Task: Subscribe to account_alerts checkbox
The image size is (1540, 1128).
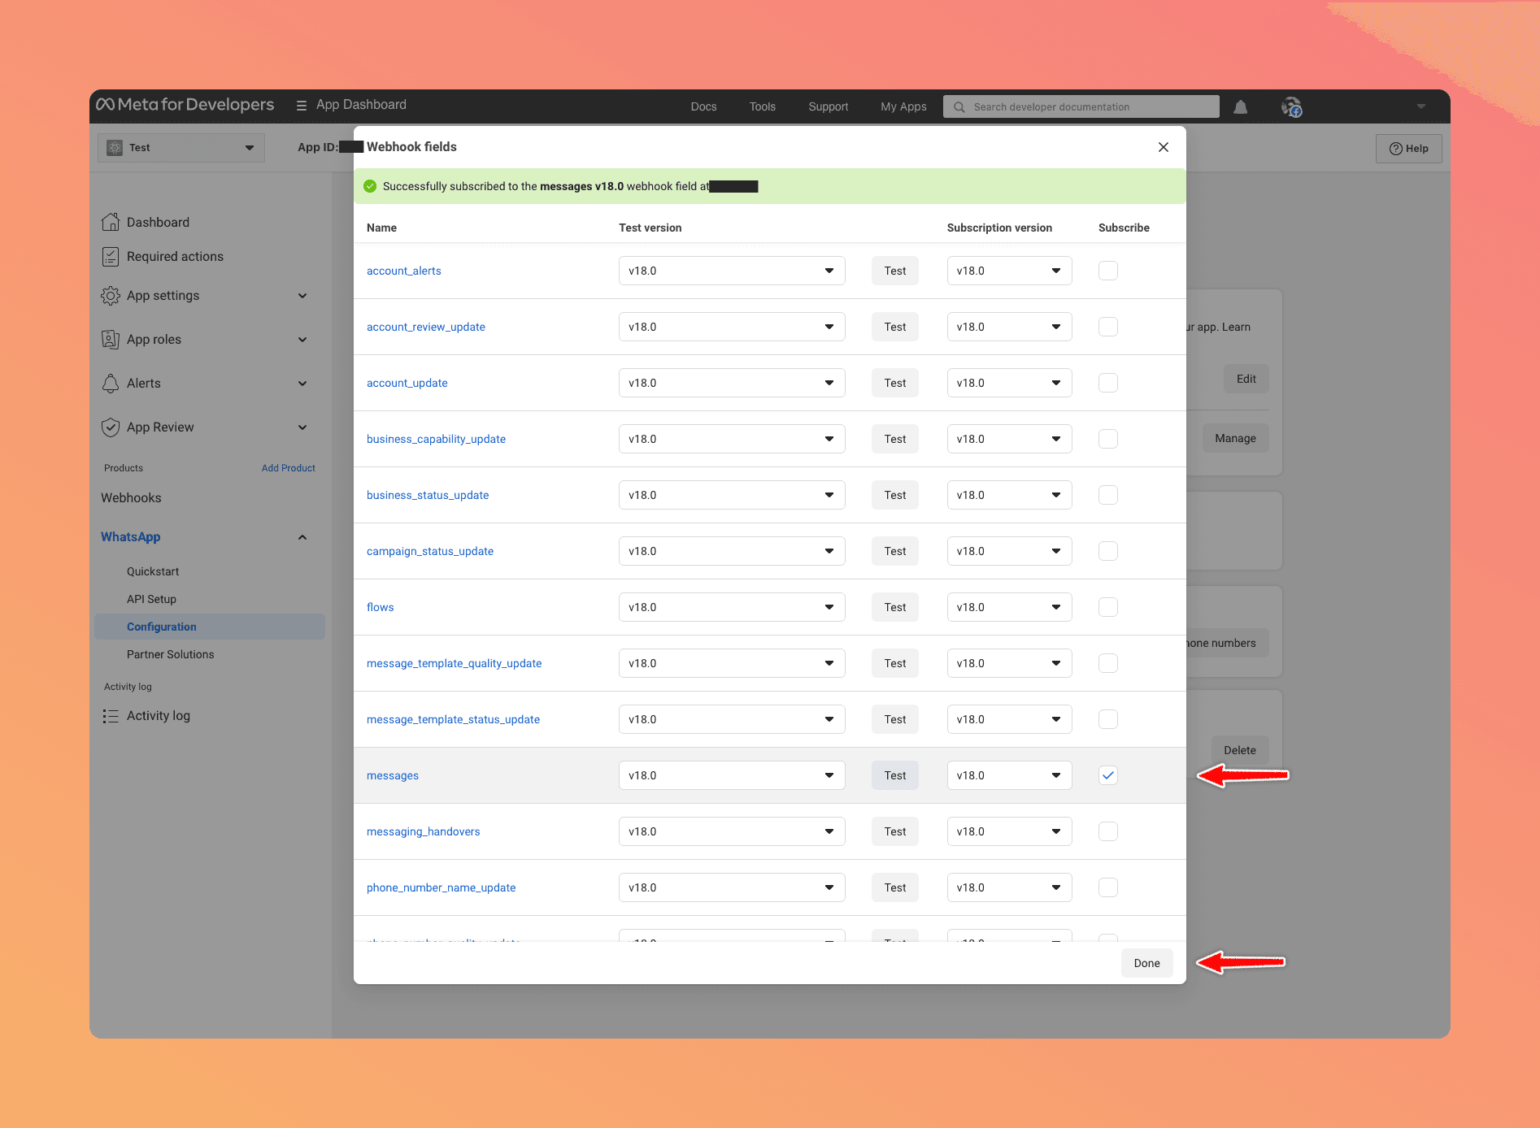Action: [1108, 271]
